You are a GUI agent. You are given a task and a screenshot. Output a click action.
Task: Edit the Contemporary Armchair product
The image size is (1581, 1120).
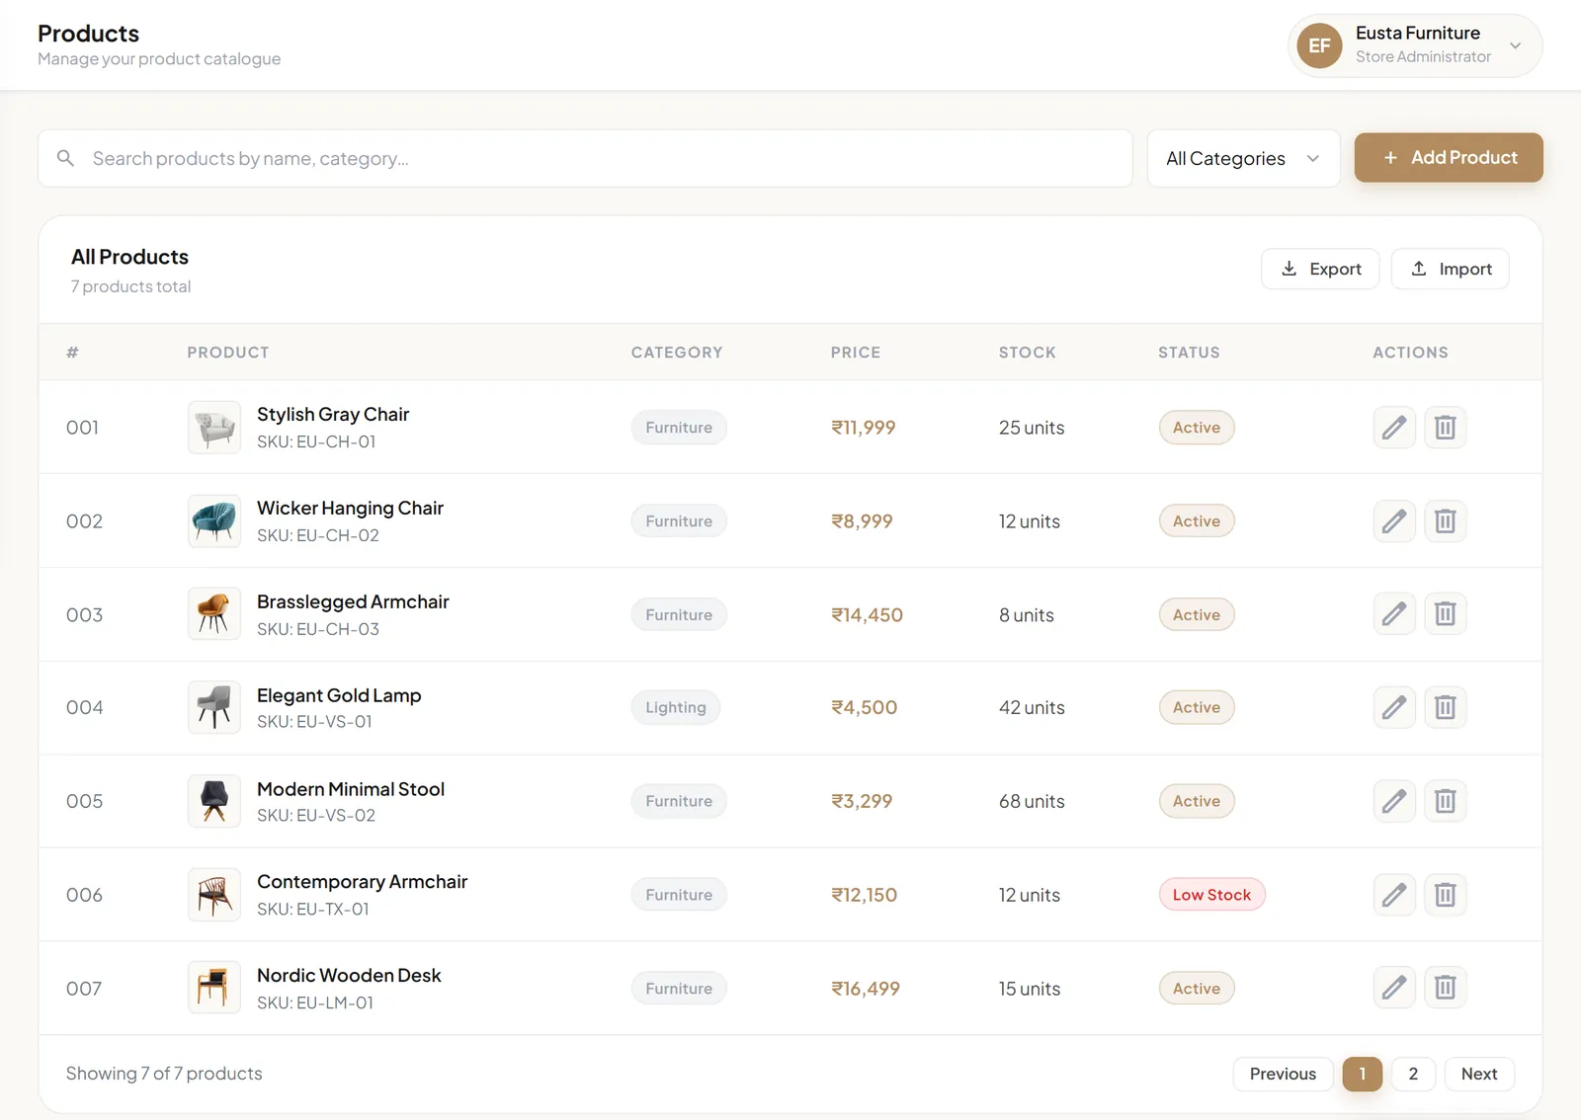pos(1394,895)
